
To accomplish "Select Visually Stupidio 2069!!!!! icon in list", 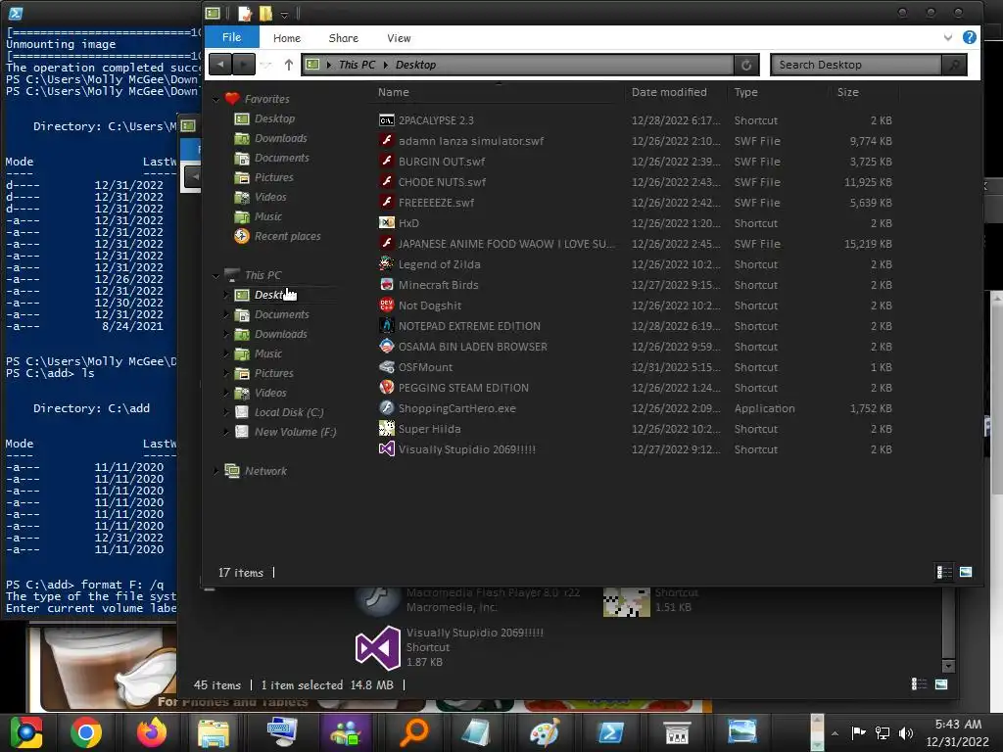I will [x=386, y=448].
